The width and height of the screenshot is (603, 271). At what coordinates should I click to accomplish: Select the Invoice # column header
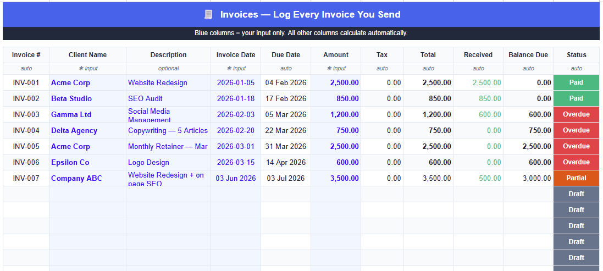(26, 55)
